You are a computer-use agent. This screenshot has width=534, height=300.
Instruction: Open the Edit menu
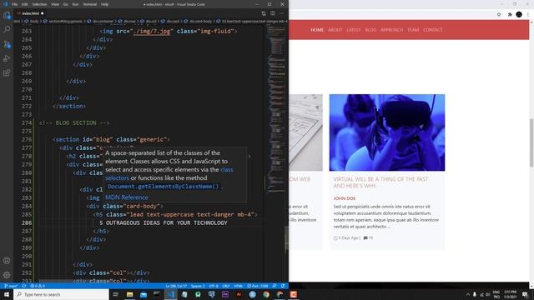pyautogui.click(x=25, y=4)
